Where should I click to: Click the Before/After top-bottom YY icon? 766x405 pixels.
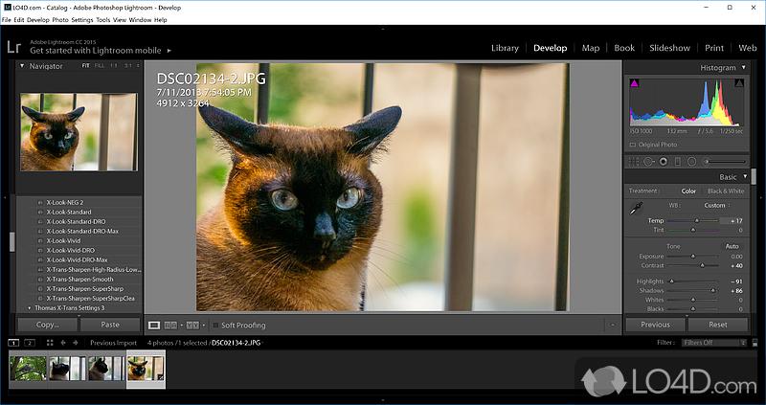(x=192, y=325)
